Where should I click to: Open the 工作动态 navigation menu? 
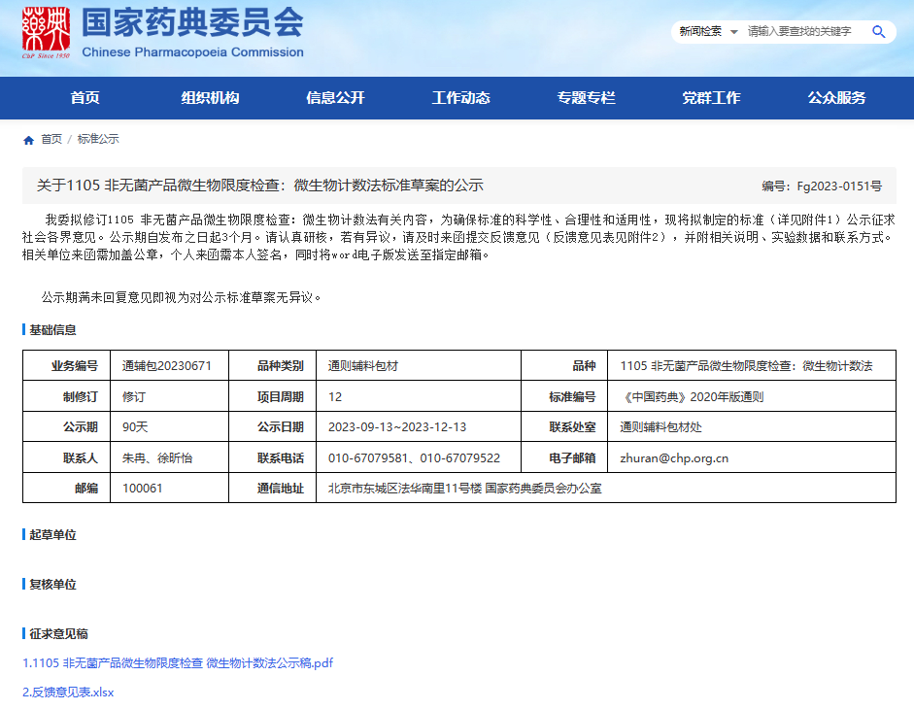(461, 98)
